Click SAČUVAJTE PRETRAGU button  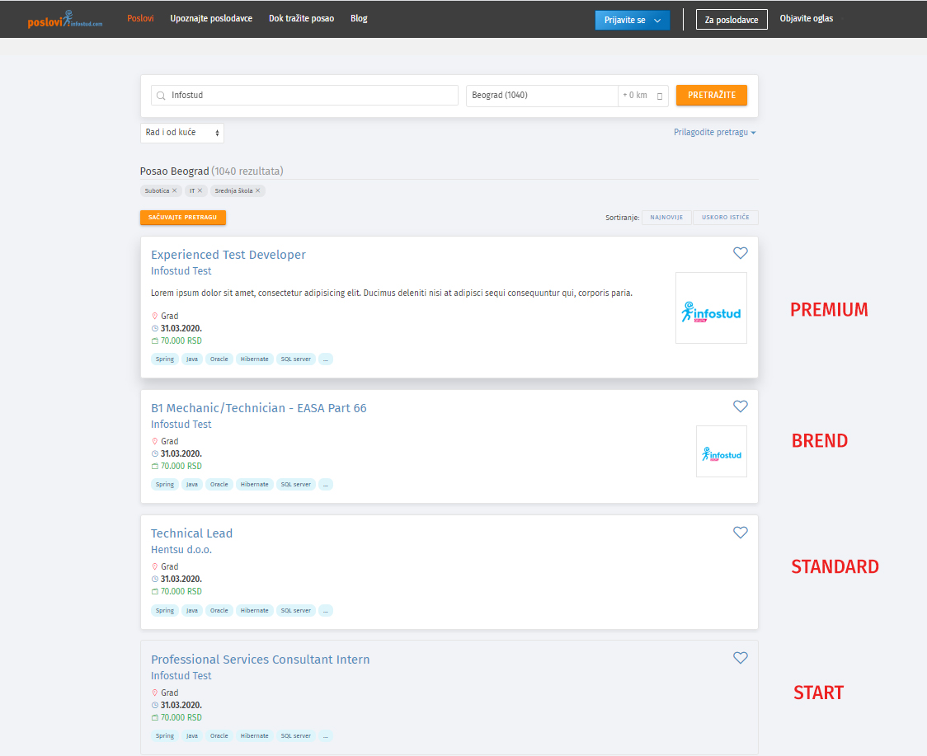[x=183, y=218]
